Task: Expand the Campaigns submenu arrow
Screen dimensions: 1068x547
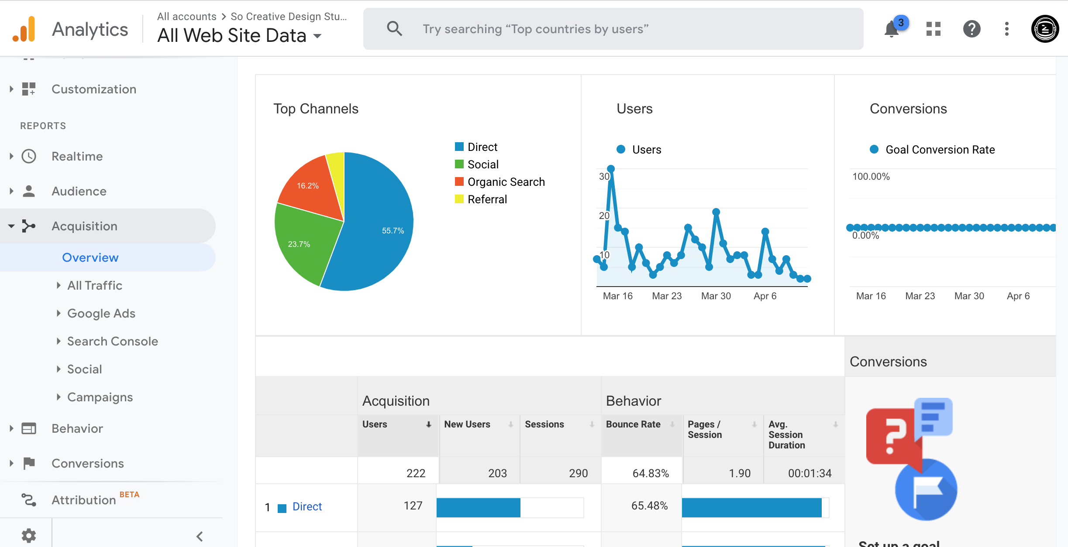Action: tap(59, 397)
